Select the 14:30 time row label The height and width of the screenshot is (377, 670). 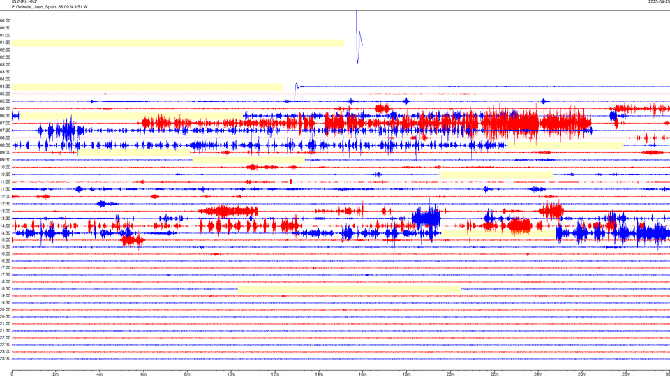point(6,233)
